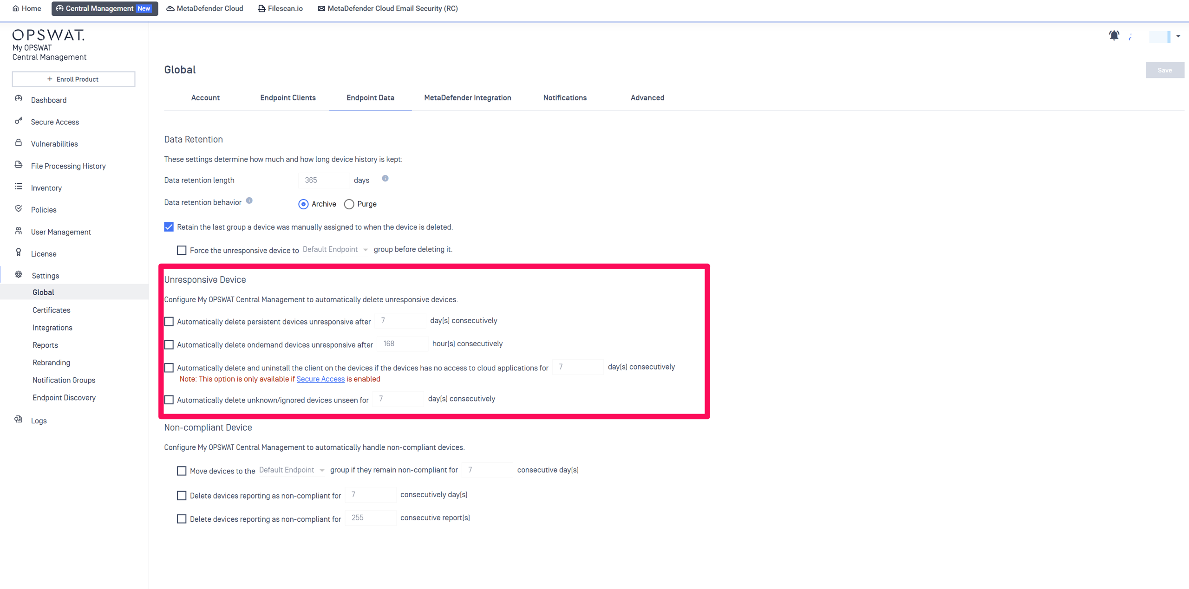Open Default Endpoint dropdown in Non-compliant section
The height and width of the screenshot is (589, 1189).
click(291, 470)
